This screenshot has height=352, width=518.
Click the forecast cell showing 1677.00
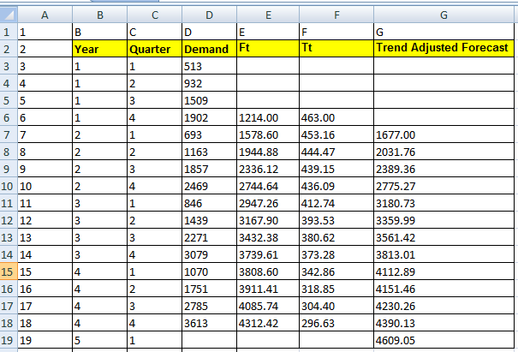coord(443,134)
